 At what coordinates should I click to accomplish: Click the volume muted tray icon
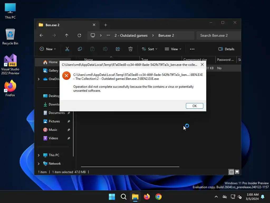pyautogui.click(x=240, y=197)
